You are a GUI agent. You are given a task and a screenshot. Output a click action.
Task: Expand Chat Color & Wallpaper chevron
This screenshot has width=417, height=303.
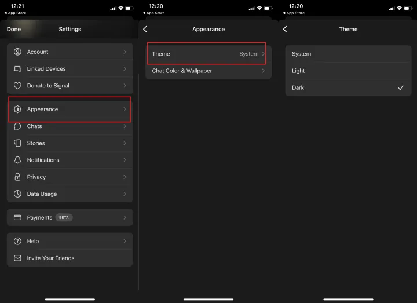click(x=264, y=71)
